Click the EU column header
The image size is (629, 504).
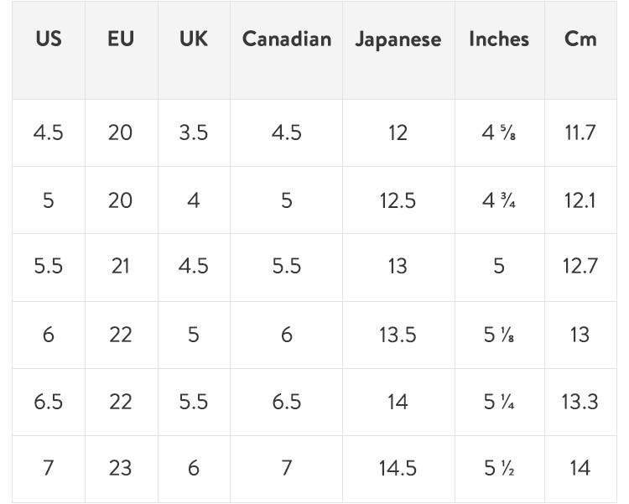click(x=121, y=39)
